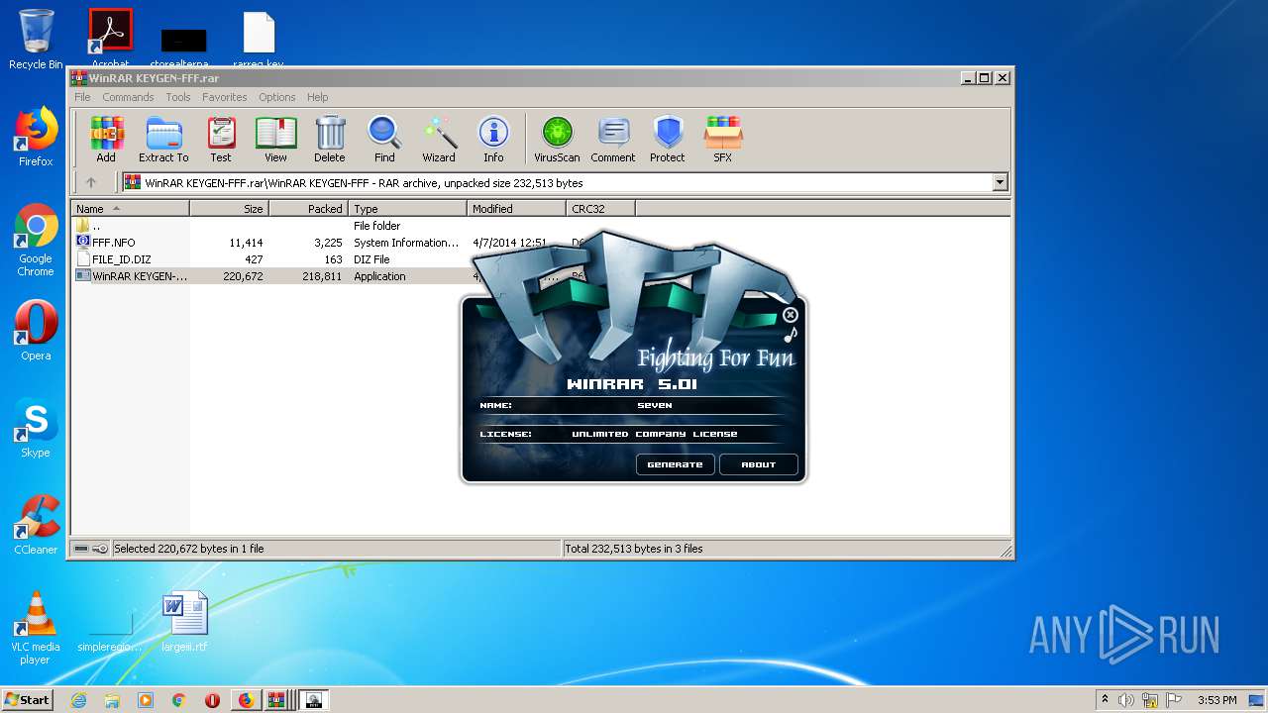Click the About button in keygen
Screen dimensions: 1268x713
coord(759,464)
